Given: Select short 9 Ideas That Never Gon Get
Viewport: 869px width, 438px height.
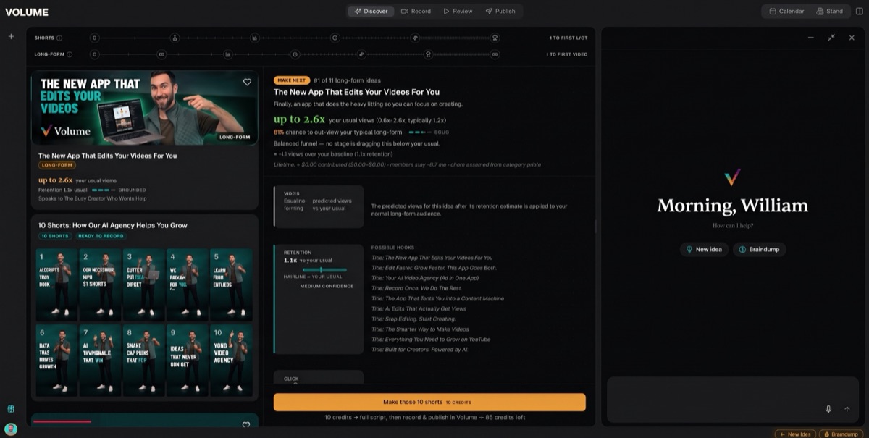Looking at the screenshot, I should point(187,359).
